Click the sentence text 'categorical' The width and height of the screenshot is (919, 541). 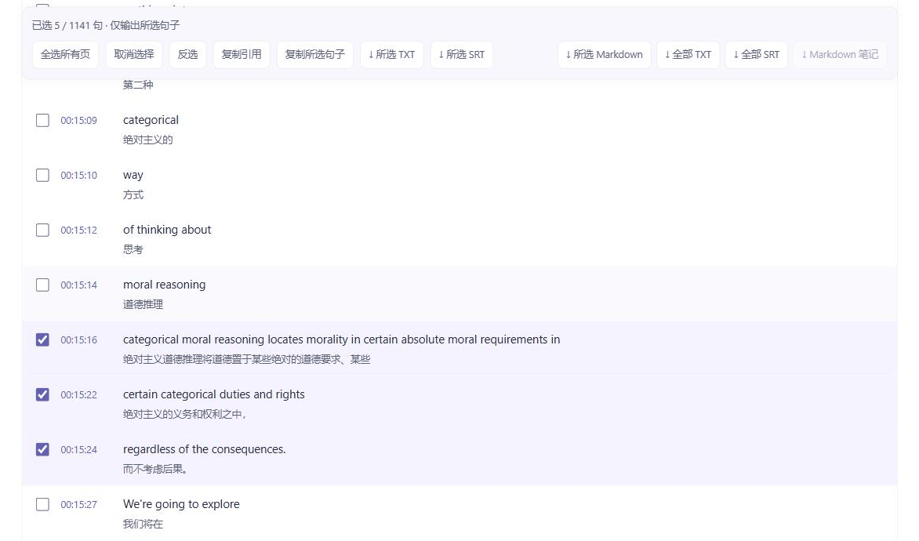coord(151,120)
